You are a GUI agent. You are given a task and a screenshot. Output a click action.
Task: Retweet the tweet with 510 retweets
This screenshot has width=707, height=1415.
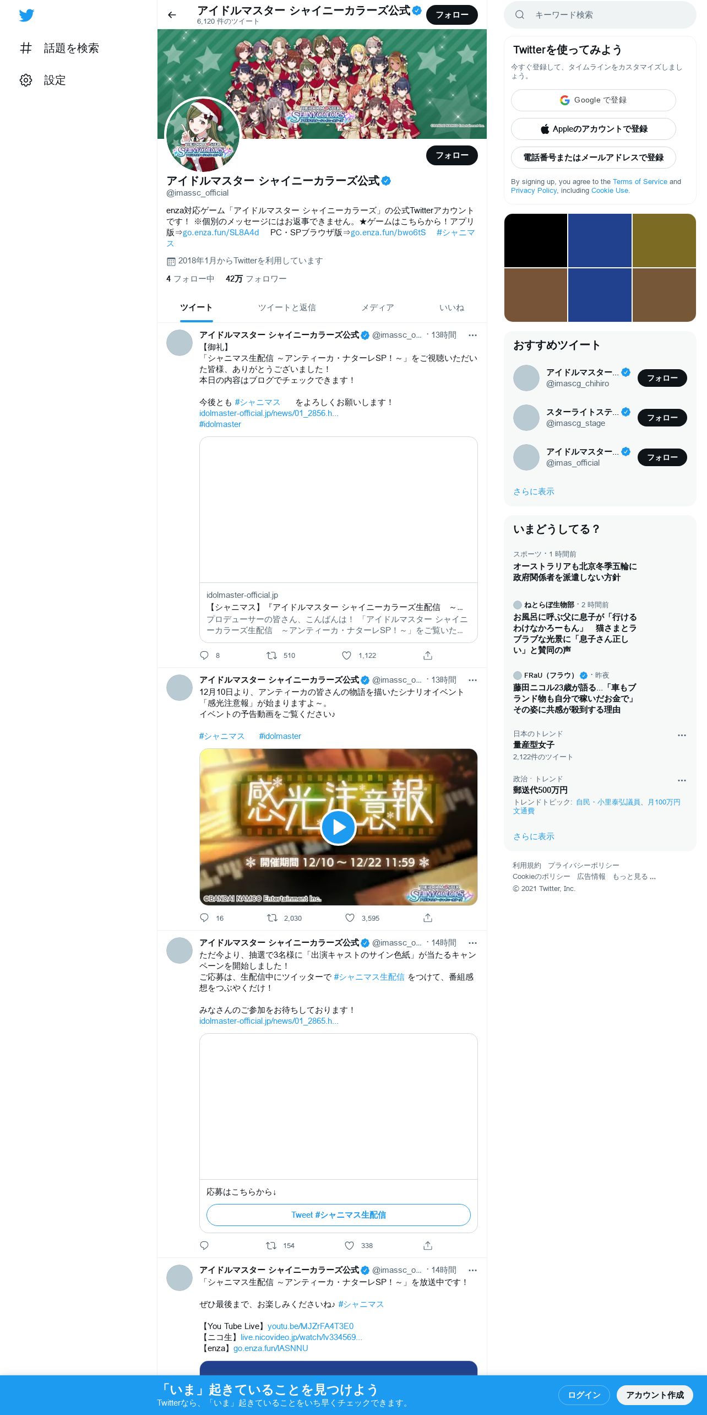[x=271, y=655]
